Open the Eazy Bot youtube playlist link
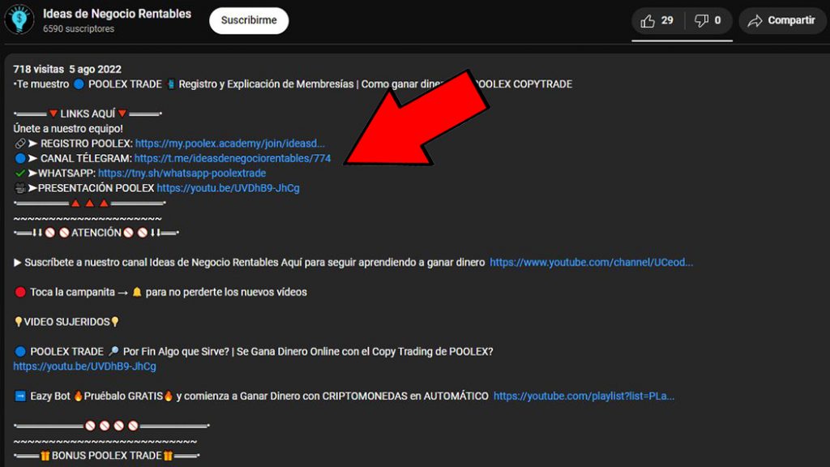This screenshot has width=830, height=467. 584,396
